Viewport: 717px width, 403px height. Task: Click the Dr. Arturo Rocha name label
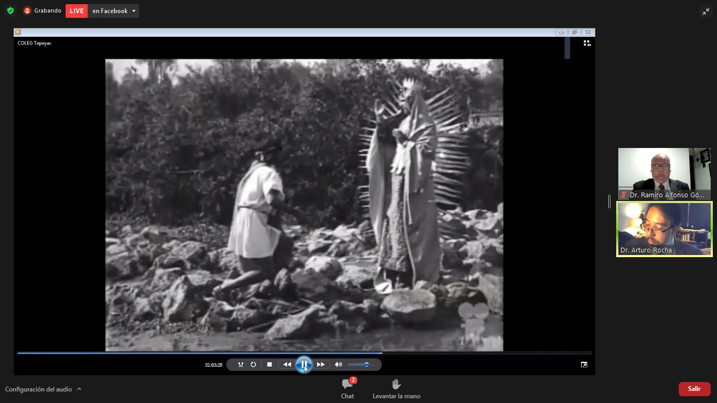(646, 250)
